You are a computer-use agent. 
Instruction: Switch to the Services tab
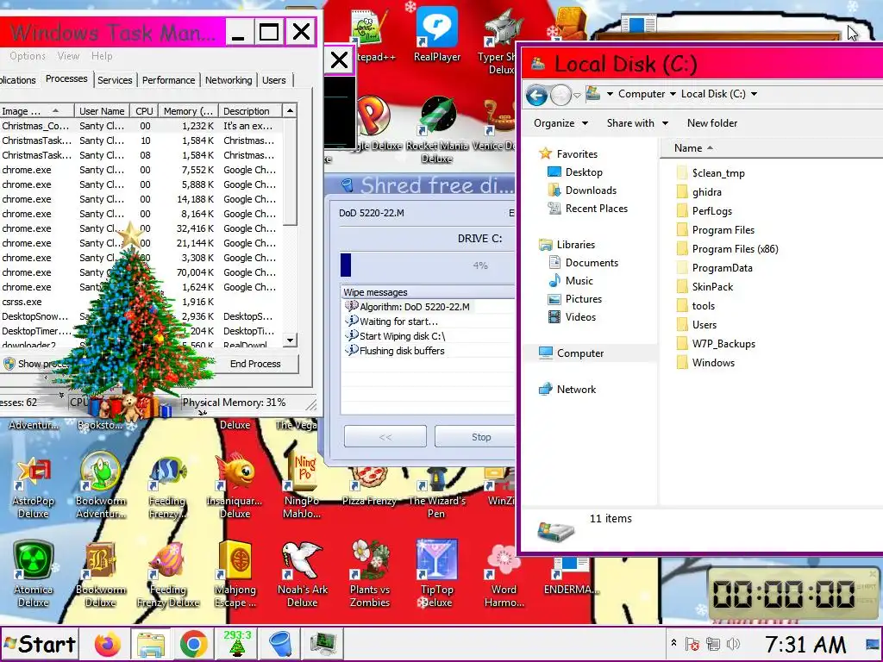tap(115, 80)
